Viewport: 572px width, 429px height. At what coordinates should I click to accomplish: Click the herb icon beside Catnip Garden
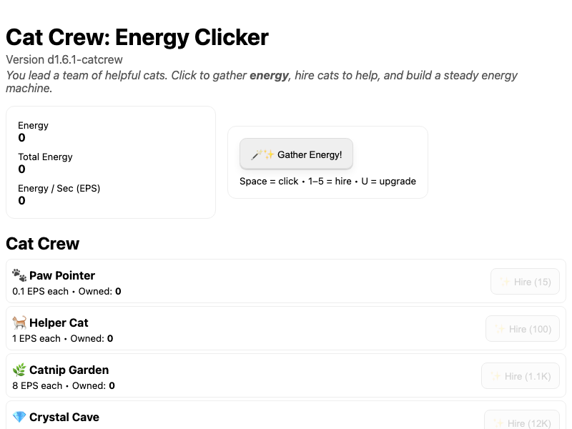(x=19, y=370)
